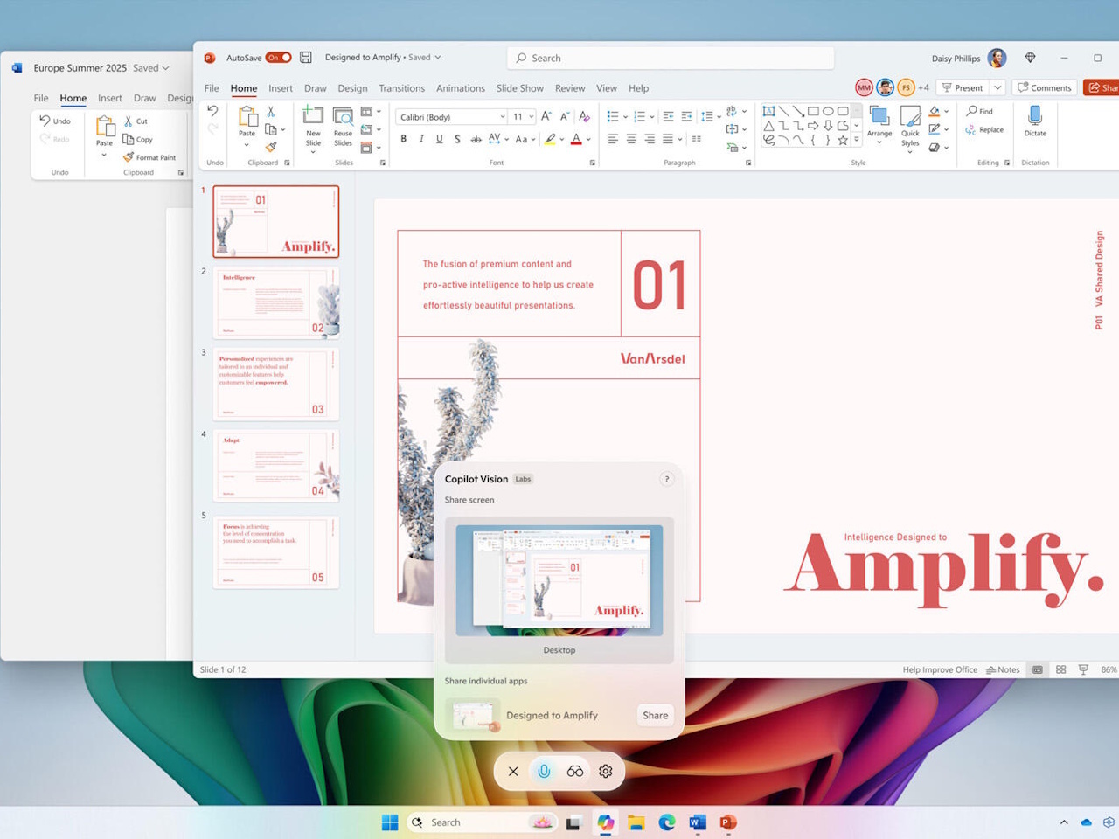Open the Design tab in PowerPoint

(x=352, y=88)
